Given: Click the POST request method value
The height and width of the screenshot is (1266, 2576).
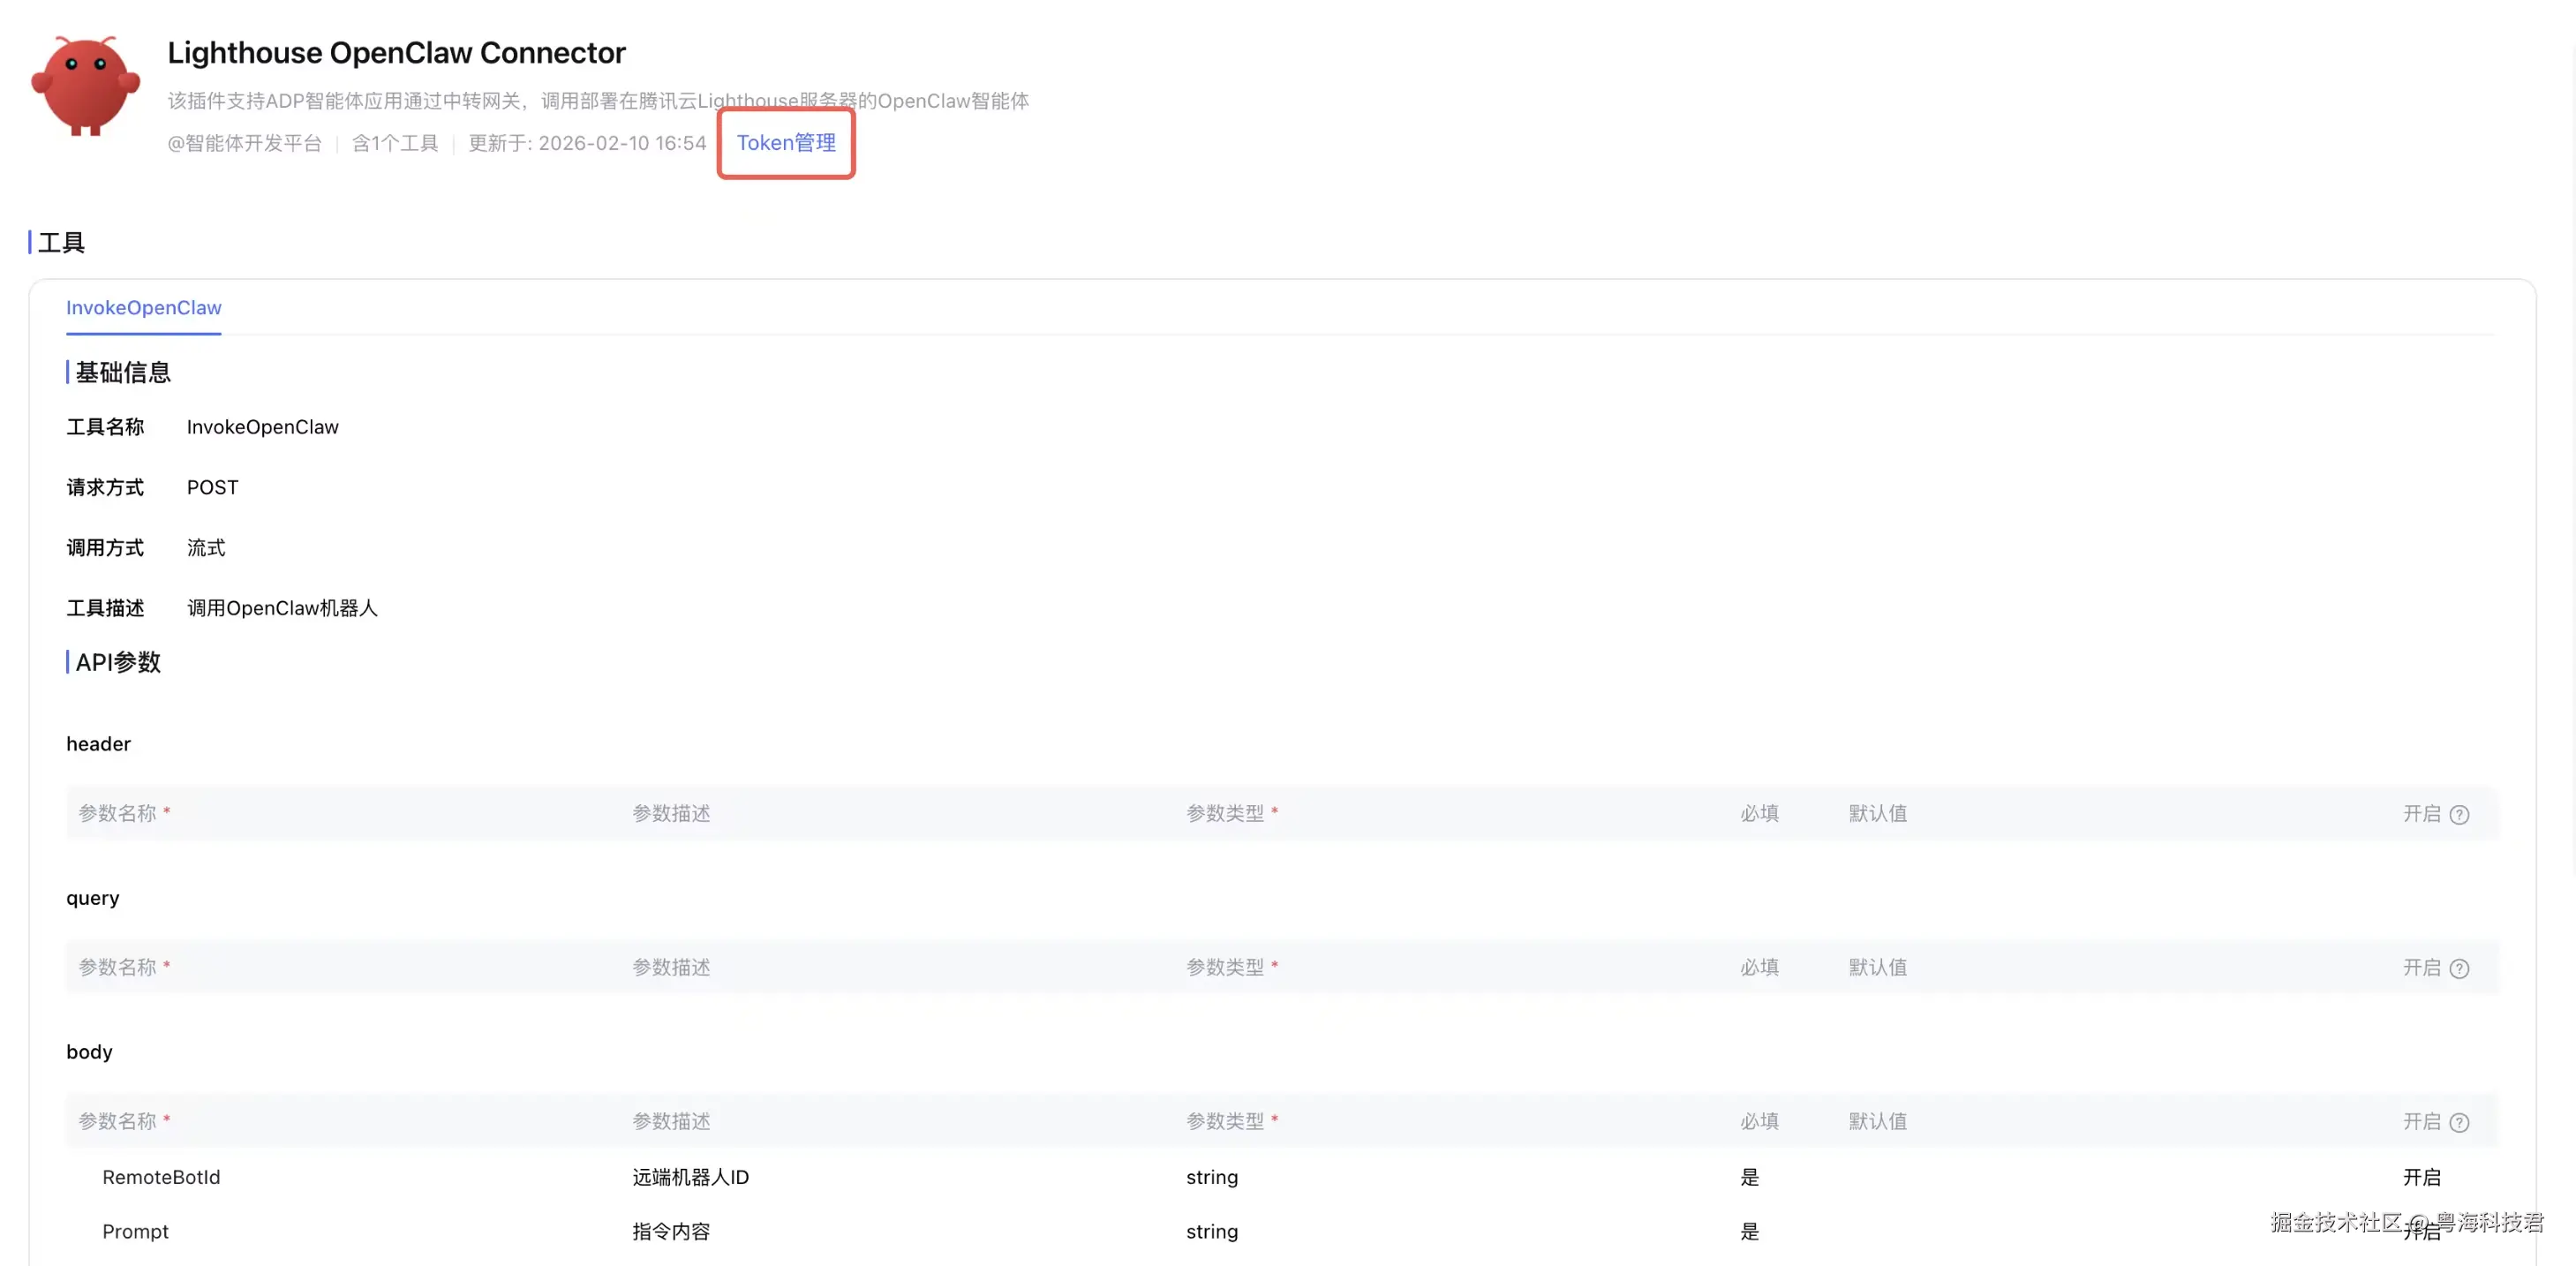Looking at the screenshot, I should click(x=212, y=487).
